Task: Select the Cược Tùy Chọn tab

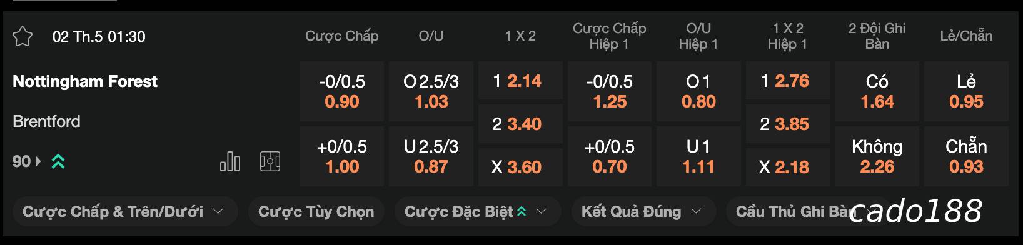Action: click(x=316, y=212)
